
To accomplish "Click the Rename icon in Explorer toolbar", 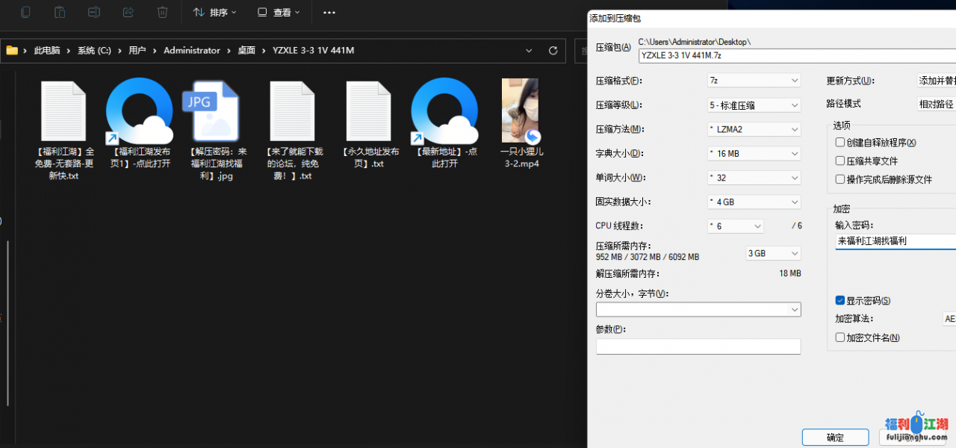I will pyautogui.click(x=94, y=12).
